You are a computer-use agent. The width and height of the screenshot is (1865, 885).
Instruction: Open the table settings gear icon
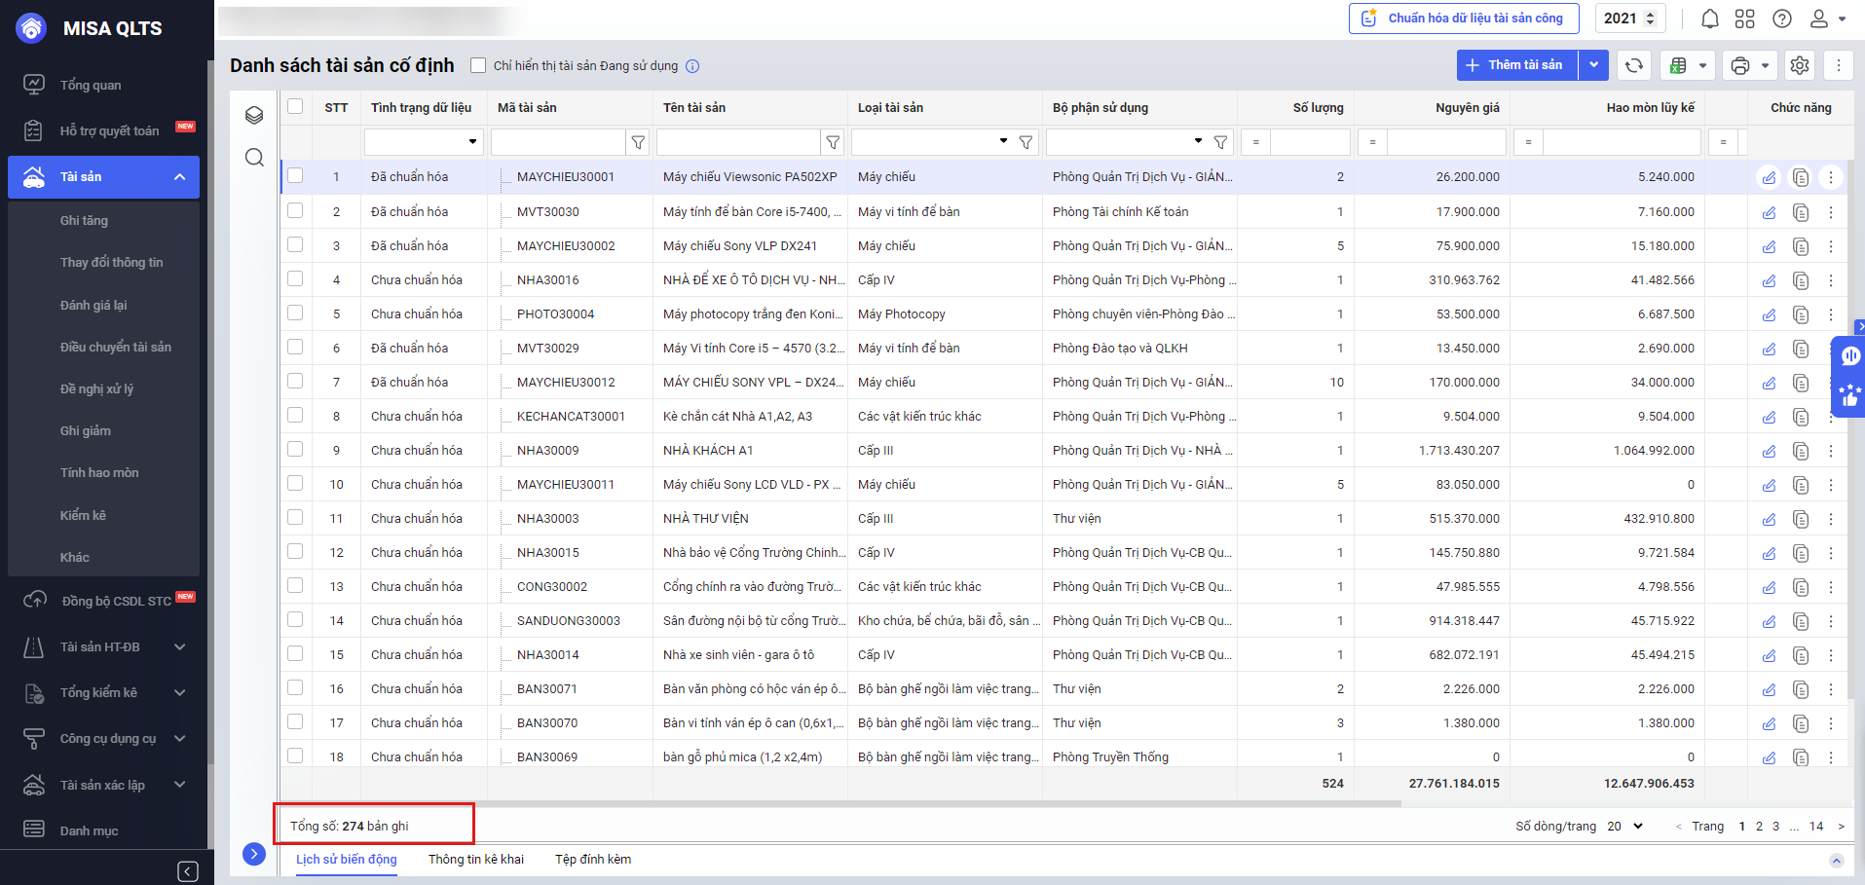click(x=1800, y=65)
